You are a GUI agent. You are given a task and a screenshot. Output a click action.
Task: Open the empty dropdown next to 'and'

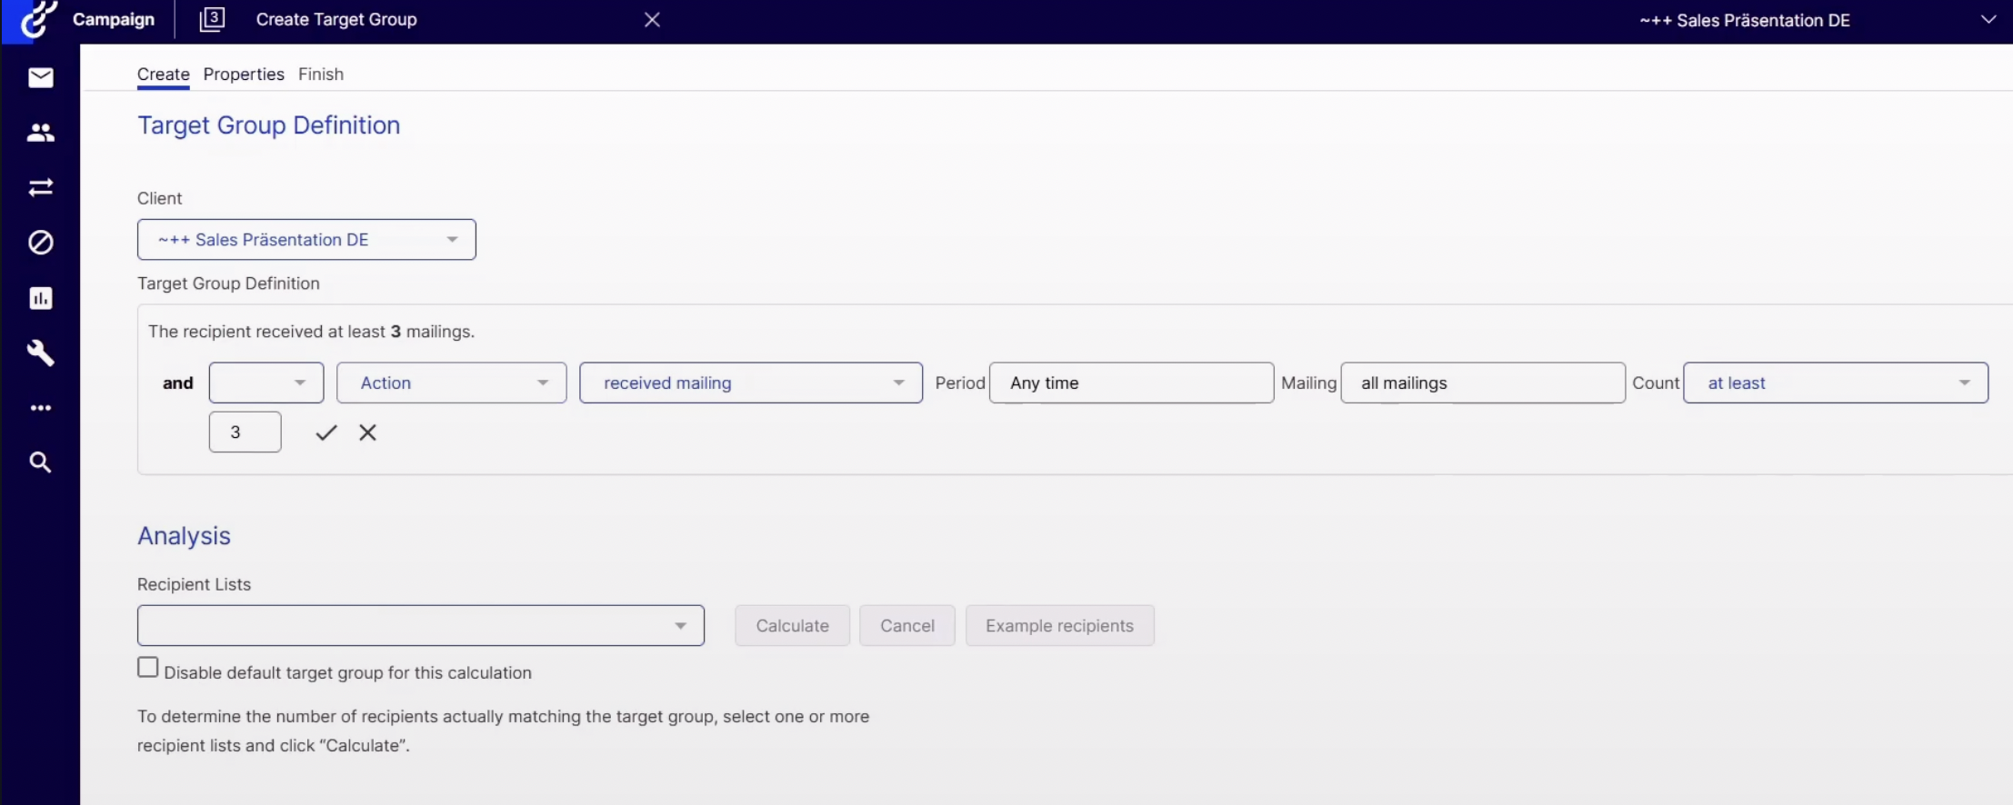[x=266, y=383]
